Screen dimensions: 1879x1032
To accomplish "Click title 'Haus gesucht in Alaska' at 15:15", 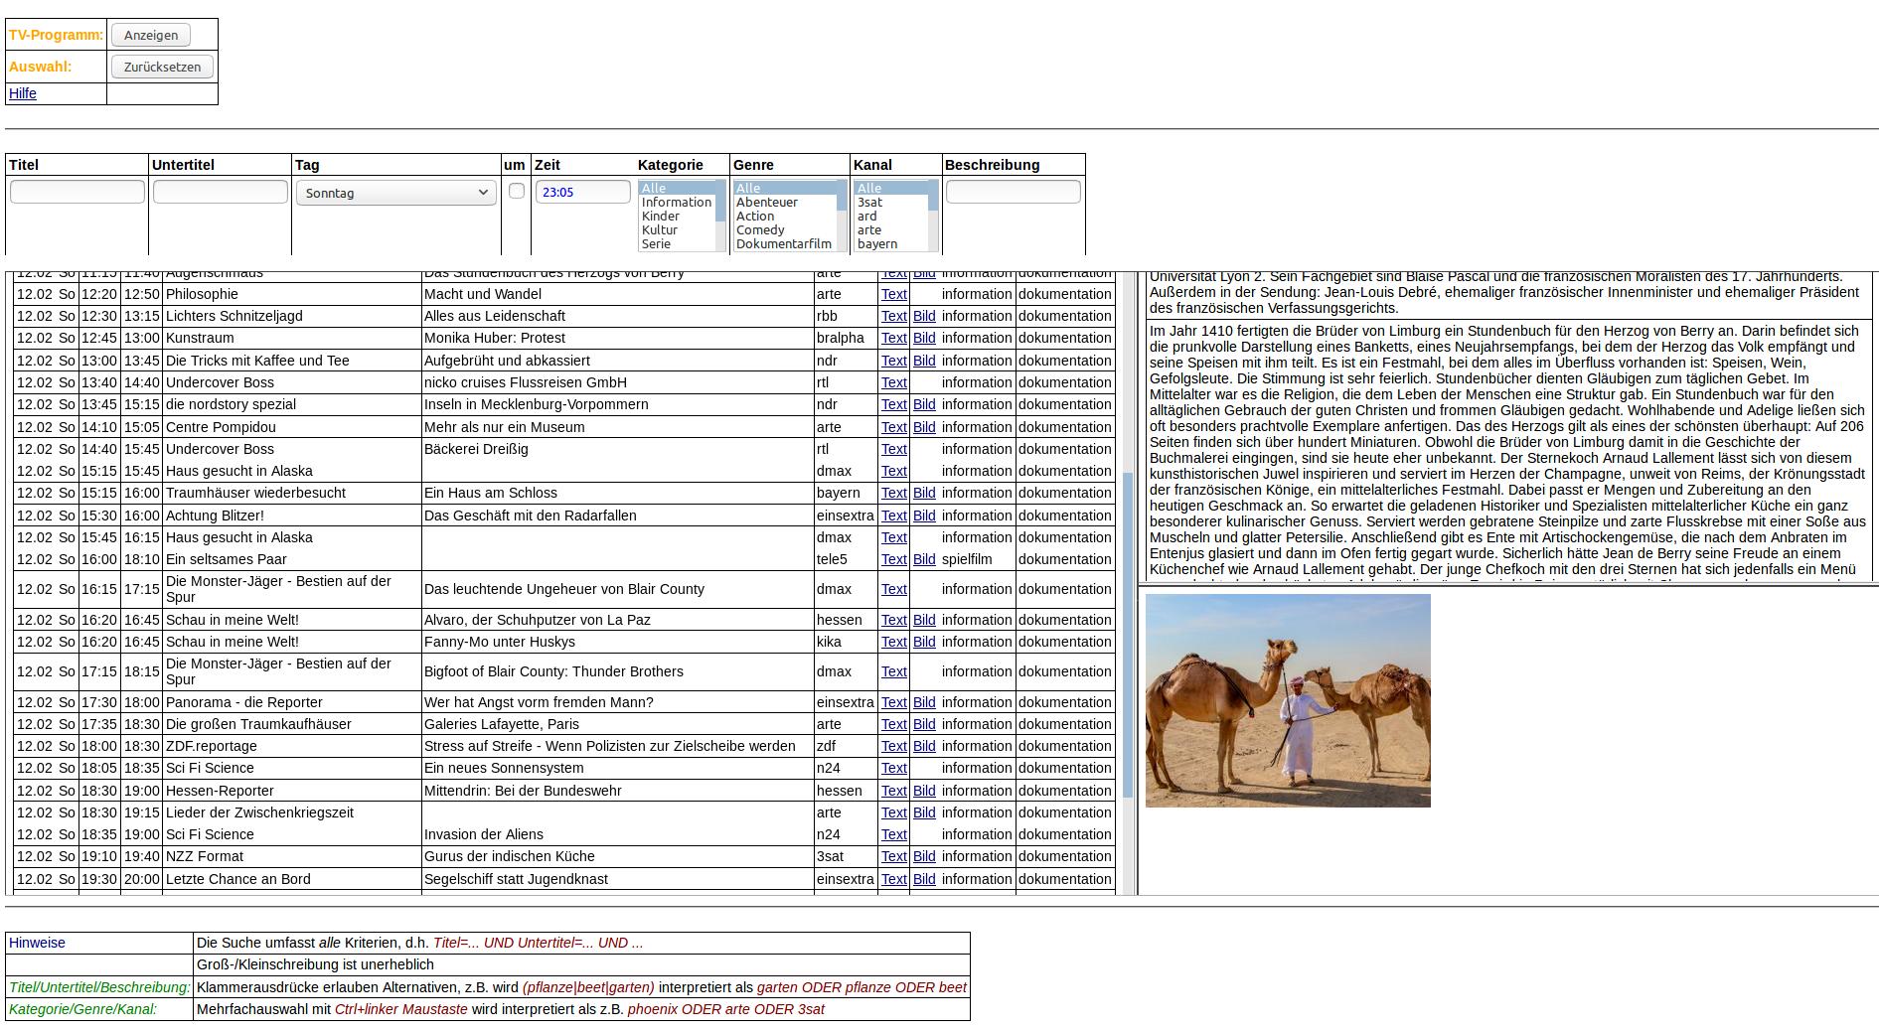I will (x=238, y=471).
